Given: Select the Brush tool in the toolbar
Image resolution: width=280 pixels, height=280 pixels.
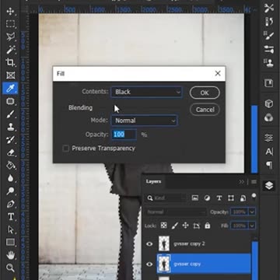Looking at the screenshot, I should coord(10,114).
